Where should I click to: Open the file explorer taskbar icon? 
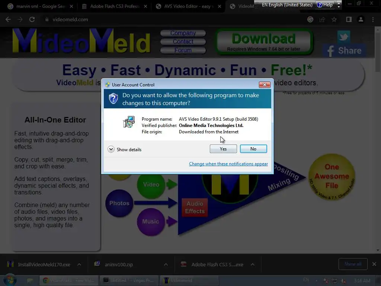(30, 281)
